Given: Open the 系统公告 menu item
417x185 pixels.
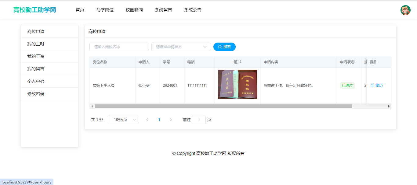Looking at the screenshot, I should tap(193, 10).
